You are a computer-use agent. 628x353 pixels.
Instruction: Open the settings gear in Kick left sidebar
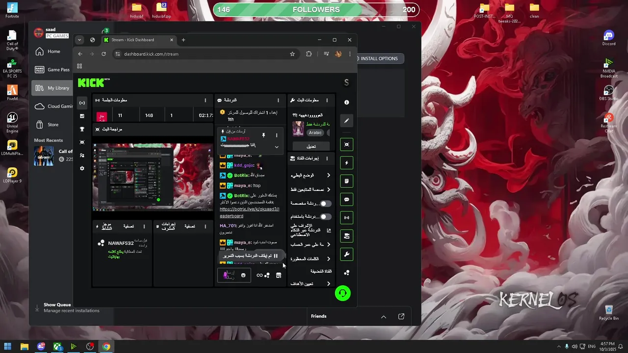click(x=82, y=169)
